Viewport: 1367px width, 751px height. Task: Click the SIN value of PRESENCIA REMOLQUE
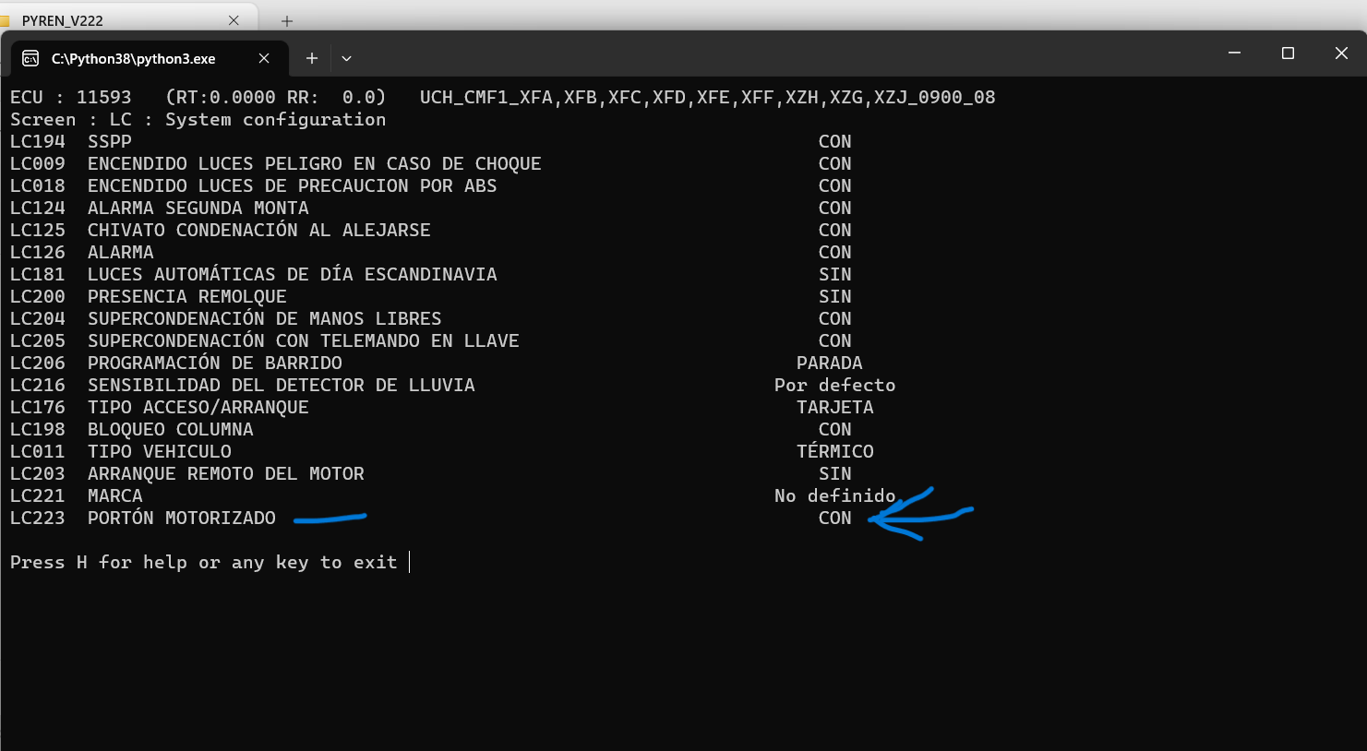coord(835,296)
